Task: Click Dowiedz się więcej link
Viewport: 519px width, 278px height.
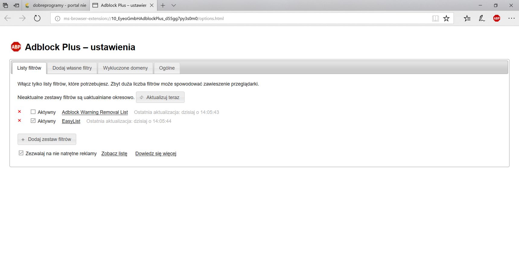Action: coord(156,154)
